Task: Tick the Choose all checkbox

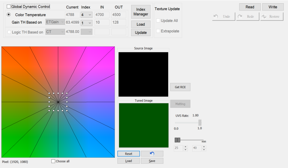Action: 53,161
